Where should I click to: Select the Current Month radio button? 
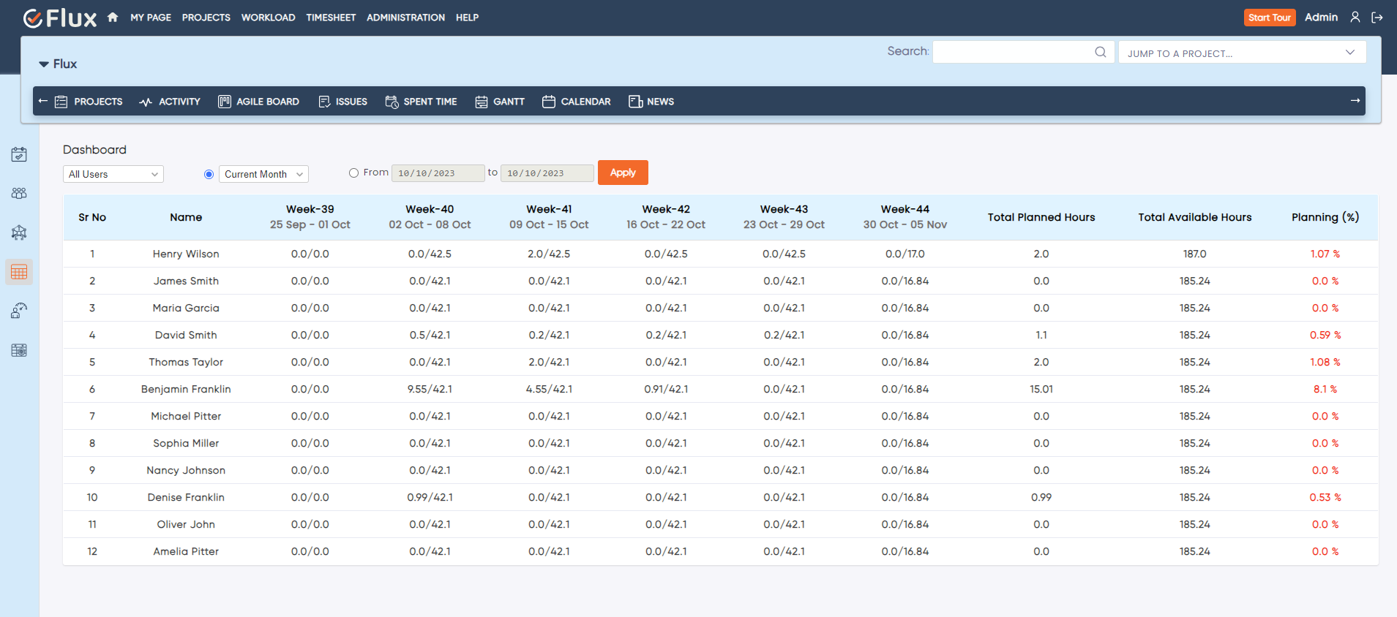point(209,174)
